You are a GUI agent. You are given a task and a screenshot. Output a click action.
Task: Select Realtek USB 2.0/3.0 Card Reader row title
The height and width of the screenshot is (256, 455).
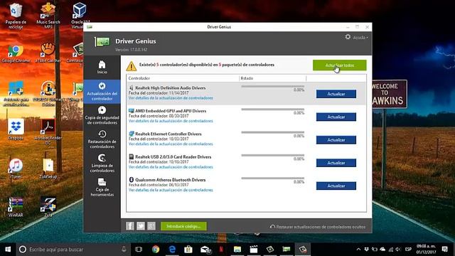tap(173, 157)
